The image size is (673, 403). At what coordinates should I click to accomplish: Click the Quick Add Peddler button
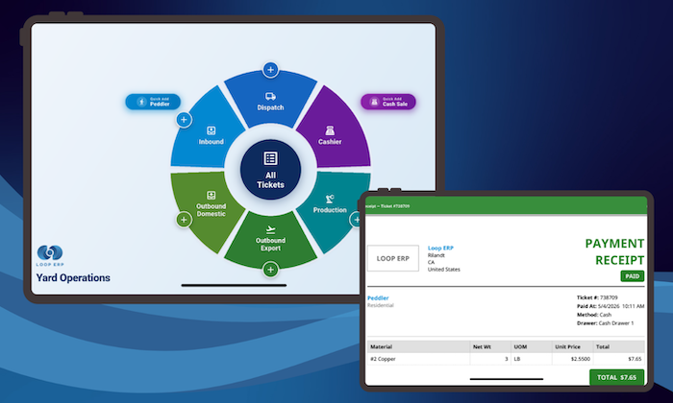153,102
